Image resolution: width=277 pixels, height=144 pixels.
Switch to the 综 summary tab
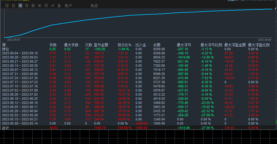tap(7, 6)
